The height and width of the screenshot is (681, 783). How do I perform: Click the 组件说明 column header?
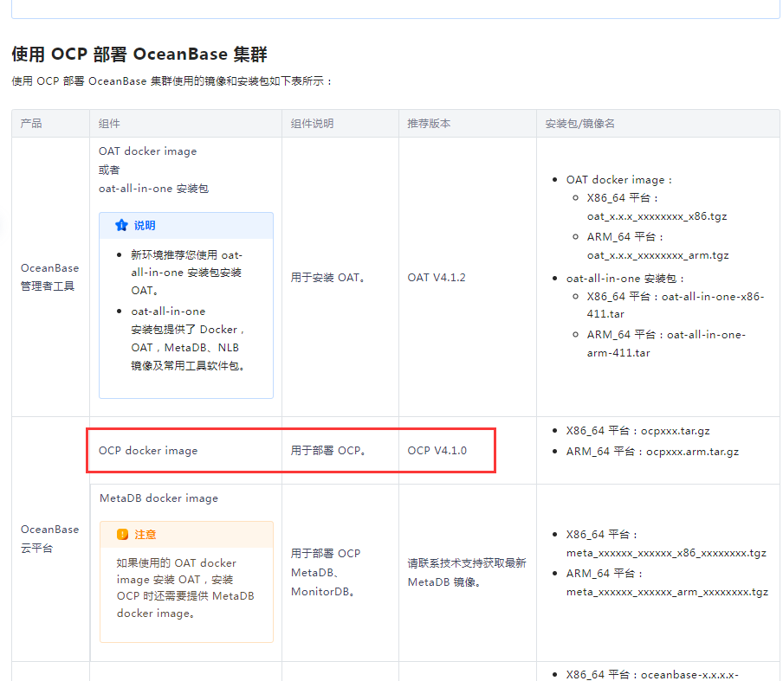(x=312, y=123)
